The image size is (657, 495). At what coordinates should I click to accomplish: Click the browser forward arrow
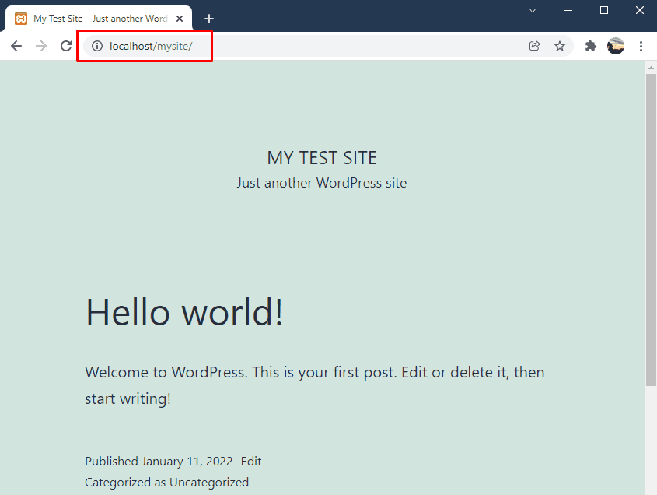coord(41,46)
